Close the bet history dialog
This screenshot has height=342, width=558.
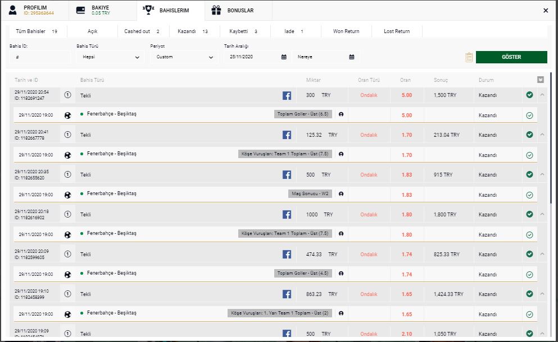[546, 11]
